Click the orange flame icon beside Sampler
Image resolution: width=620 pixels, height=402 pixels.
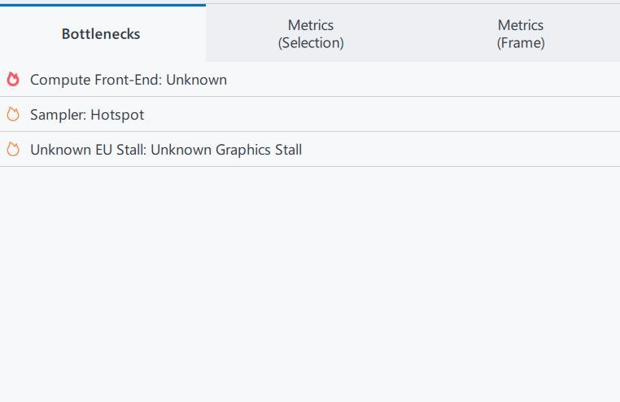pos(12,115)
